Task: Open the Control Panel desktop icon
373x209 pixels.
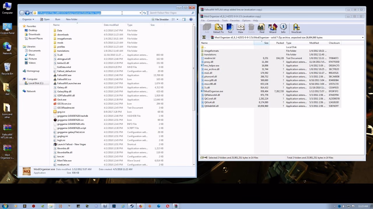Action: click(7, 28)
